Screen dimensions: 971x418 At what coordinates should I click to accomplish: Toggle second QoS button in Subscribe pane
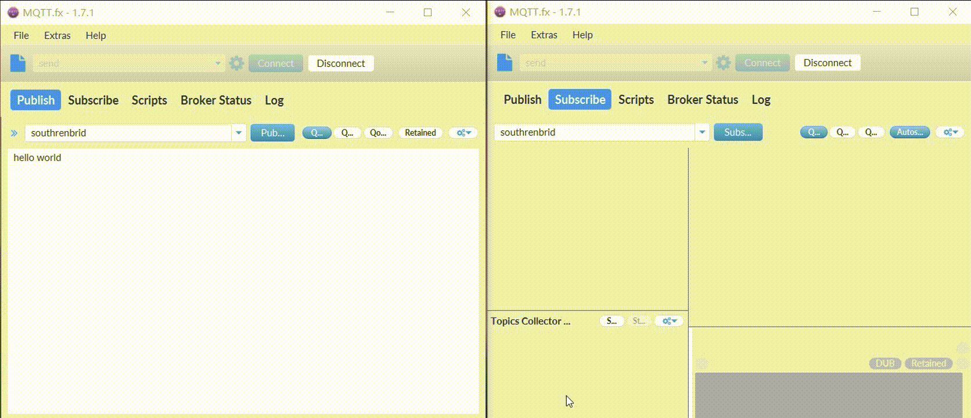coord(843,132)
